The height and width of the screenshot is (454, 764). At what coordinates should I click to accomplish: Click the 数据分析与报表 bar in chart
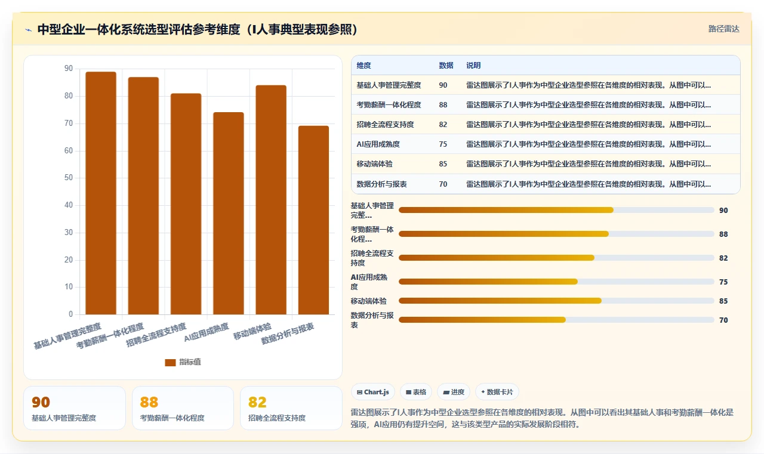(313, 220)
